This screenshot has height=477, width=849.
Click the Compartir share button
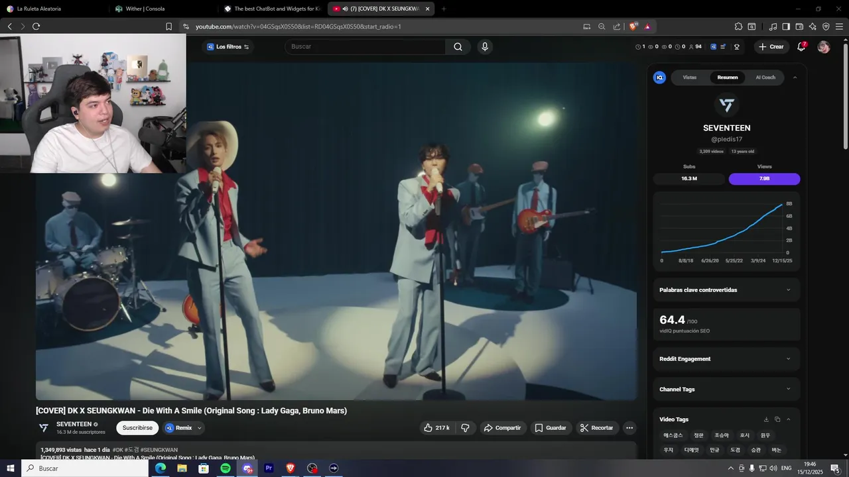503,428
